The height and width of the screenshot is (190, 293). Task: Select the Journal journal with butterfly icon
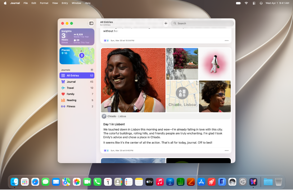click(77, 82)
